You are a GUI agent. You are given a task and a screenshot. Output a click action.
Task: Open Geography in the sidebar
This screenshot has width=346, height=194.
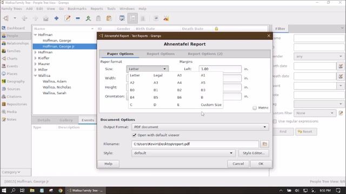pyautogui.click(x=13, y=81)
